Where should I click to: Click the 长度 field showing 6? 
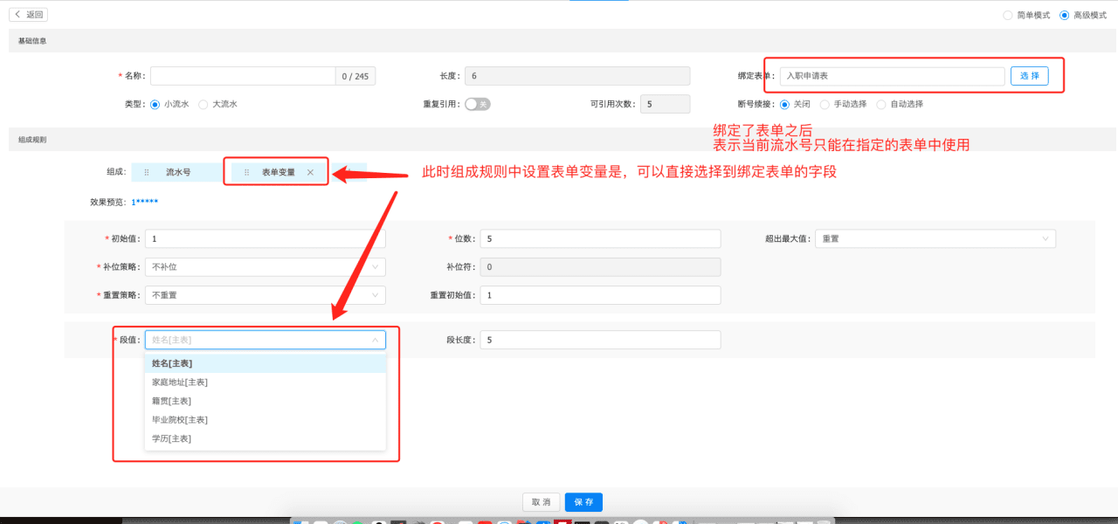click(x=577, y=76)
